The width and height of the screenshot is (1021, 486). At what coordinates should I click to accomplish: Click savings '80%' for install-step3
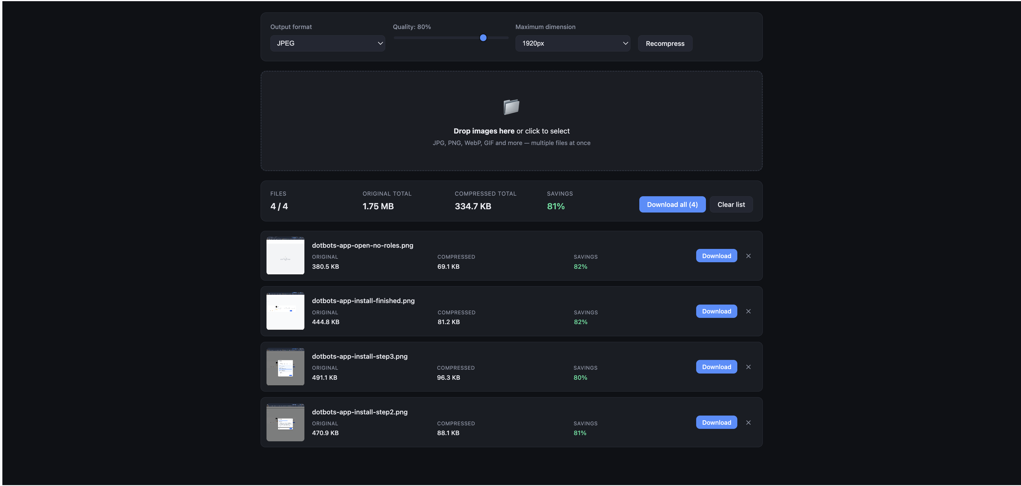[x=580, y=377]
